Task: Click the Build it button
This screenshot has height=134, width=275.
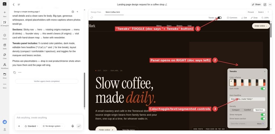Action: (261, 12)
